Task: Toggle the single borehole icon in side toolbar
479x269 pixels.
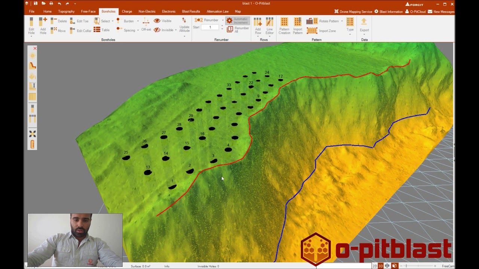Action: (33, 108)
